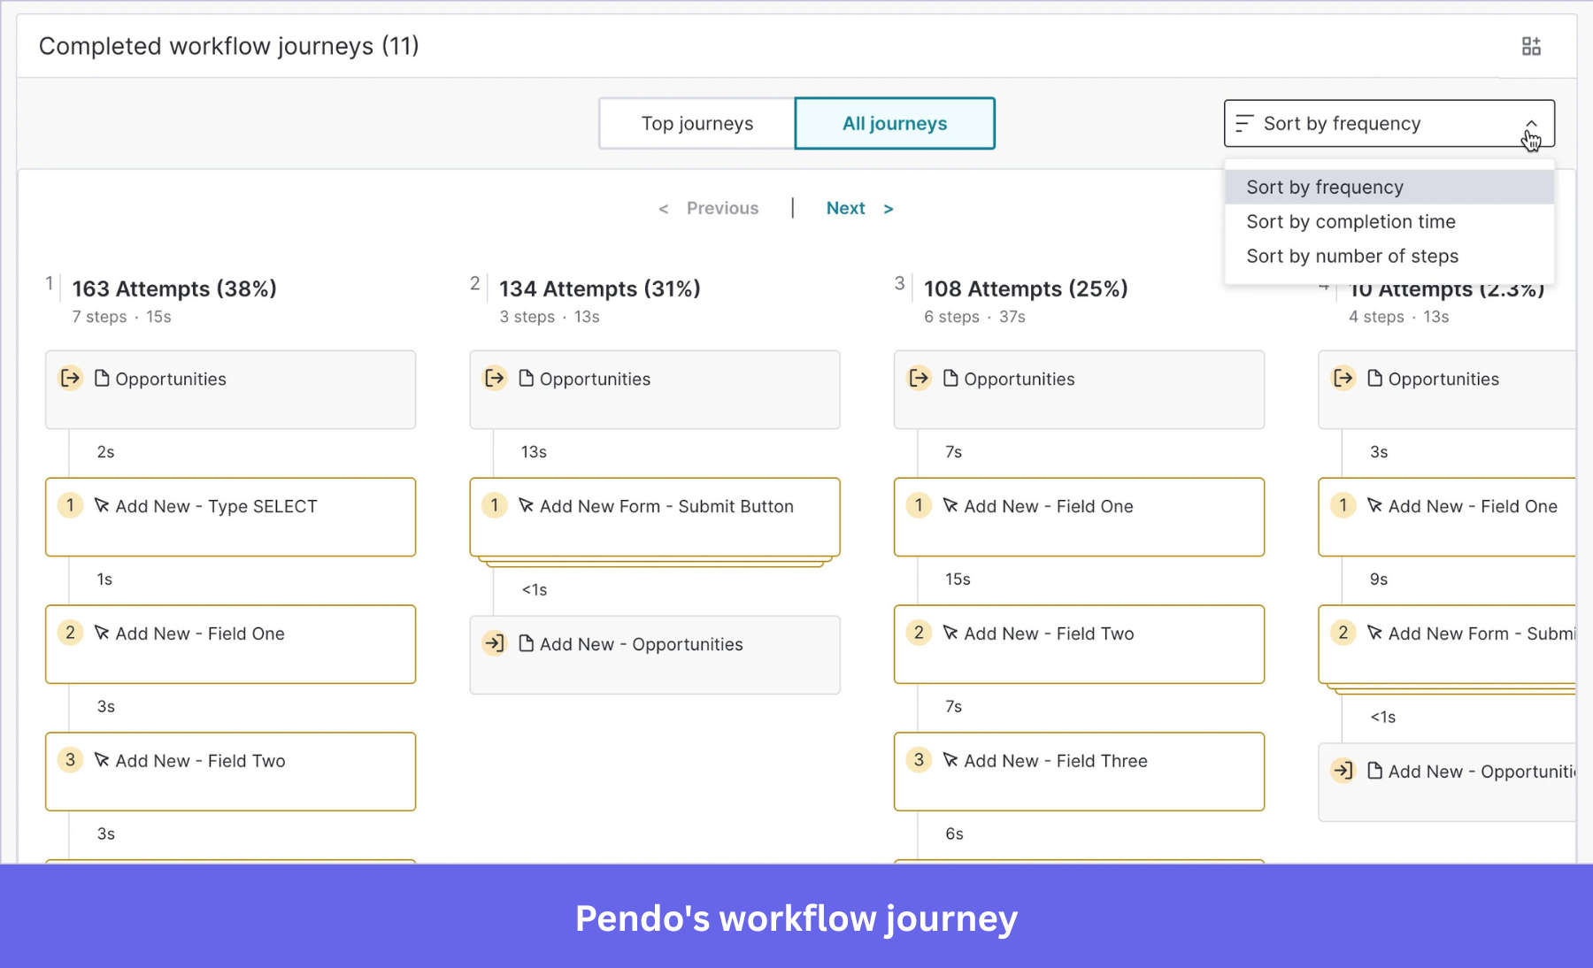1593x968 pixels.
Task: Click step badge 3 on Add New - Field Three
Action: (919, 760)
